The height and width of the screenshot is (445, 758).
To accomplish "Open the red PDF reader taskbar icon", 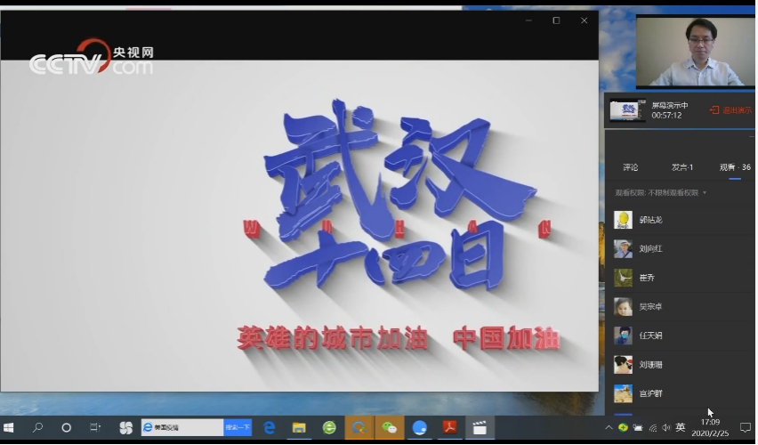I will click(449, 428).
